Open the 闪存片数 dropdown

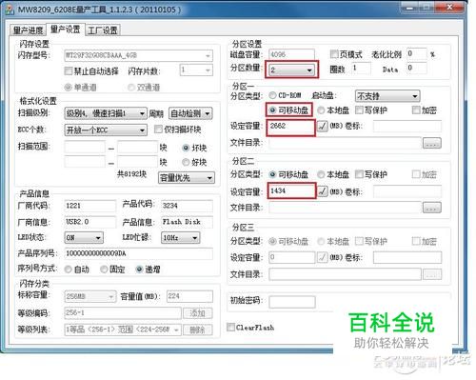point(196,70)
